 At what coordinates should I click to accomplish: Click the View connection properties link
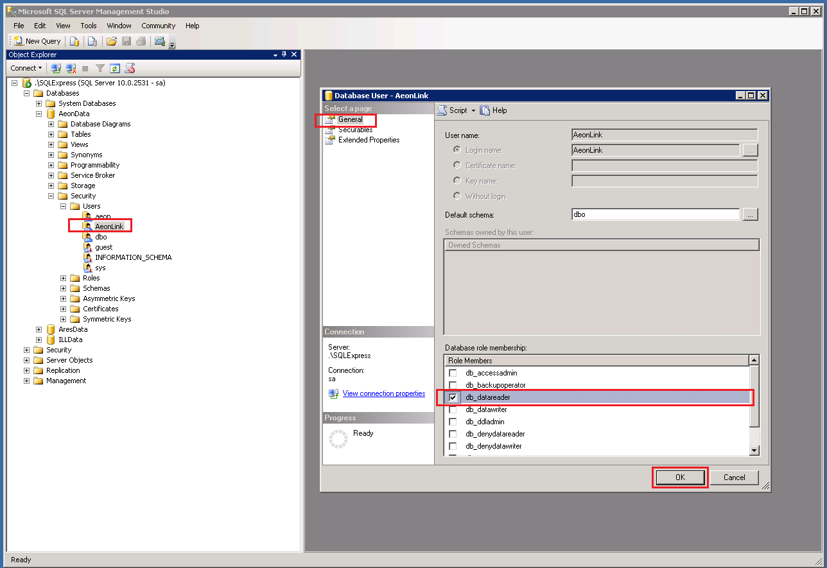coord(383,393)
